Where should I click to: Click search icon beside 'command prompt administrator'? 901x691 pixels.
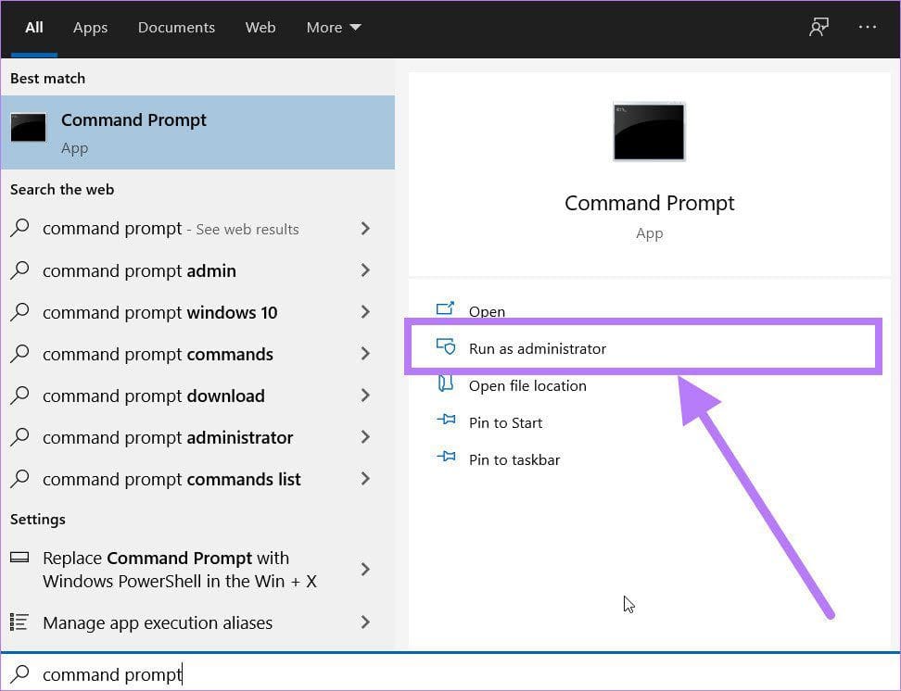point(19,437)
